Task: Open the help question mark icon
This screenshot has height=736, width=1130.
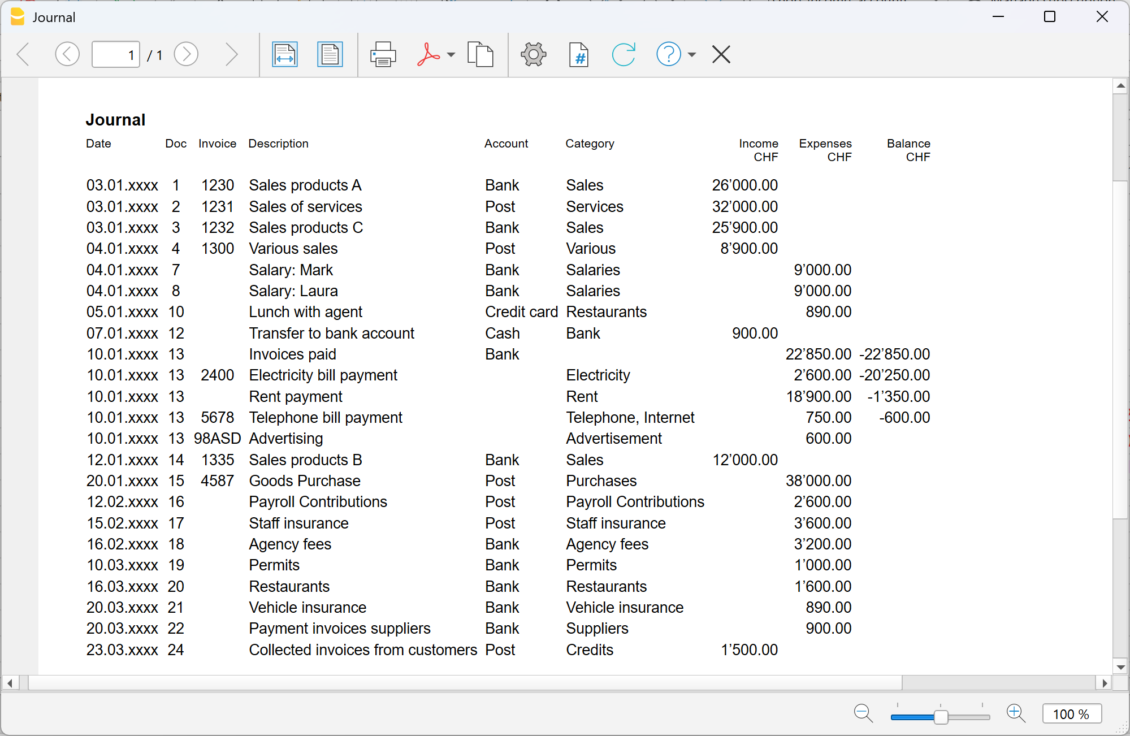Action: point(668,55)
